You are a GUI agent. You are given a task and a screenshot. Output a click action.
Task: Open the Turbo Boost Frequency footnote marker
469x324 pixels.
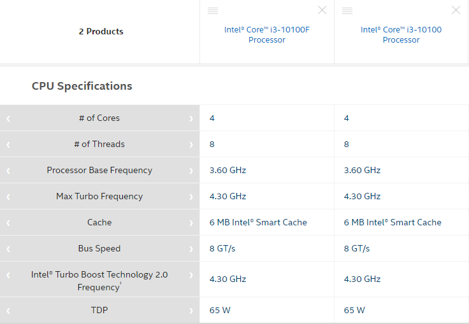tap(121, 285)
